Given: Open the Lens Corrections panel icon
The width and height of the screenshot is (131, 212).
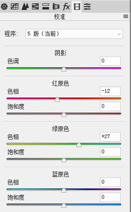Looking at the screenshot, I should coord(56,6).
